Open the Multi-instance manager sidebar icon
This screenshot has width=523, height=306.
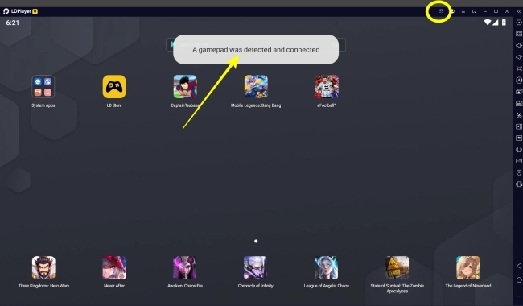point(519,92)
